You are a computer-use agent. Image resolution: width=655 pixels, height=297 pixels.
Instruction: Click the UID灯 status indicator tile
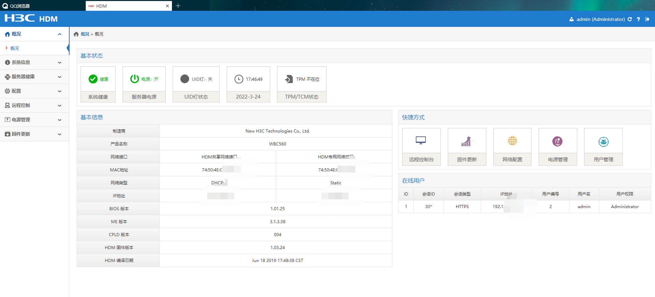[x=196, y=84]
